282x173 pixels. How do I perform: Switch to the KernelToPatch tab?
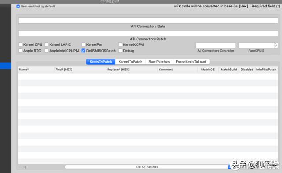coord(130,62)
